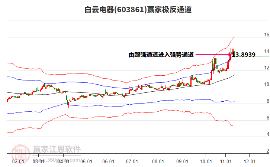270x167 pixels.
Task: Click the 8 price axis label
Action: [268, 101]
